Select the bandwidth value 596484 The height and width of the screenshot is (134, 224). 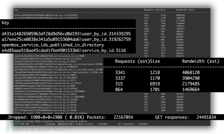point(180,53)
